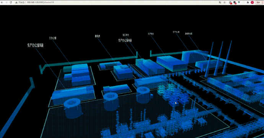Screen dimensions: 264x138
Task: Click the browser forward arrow
Action: 7,3
